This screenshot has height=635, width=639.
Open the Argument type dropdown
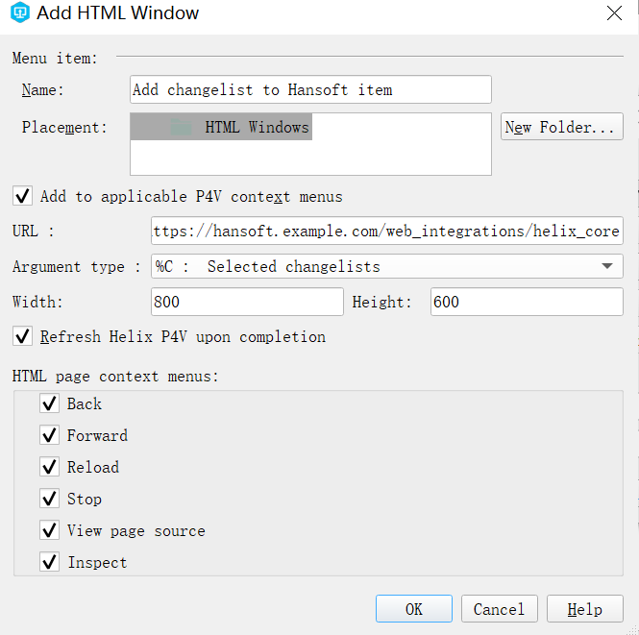(x=384, y=267)
